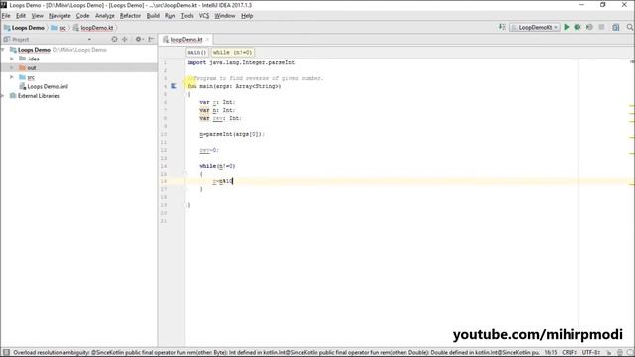Open the LoopDemoKt run configuration dropdown
The width and height of the screenshot is (635, 357).
point(535,27)
